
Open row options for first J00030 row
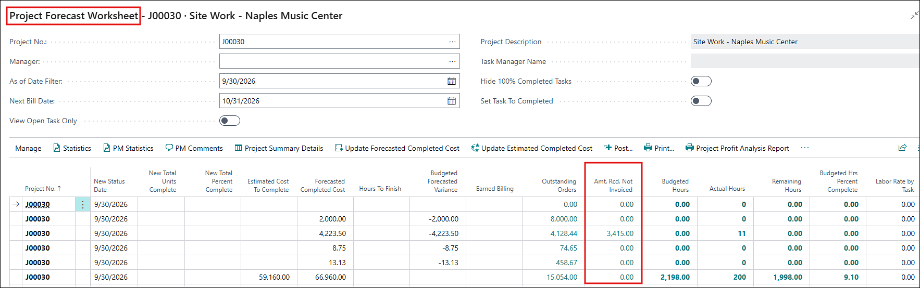point(83,204)
